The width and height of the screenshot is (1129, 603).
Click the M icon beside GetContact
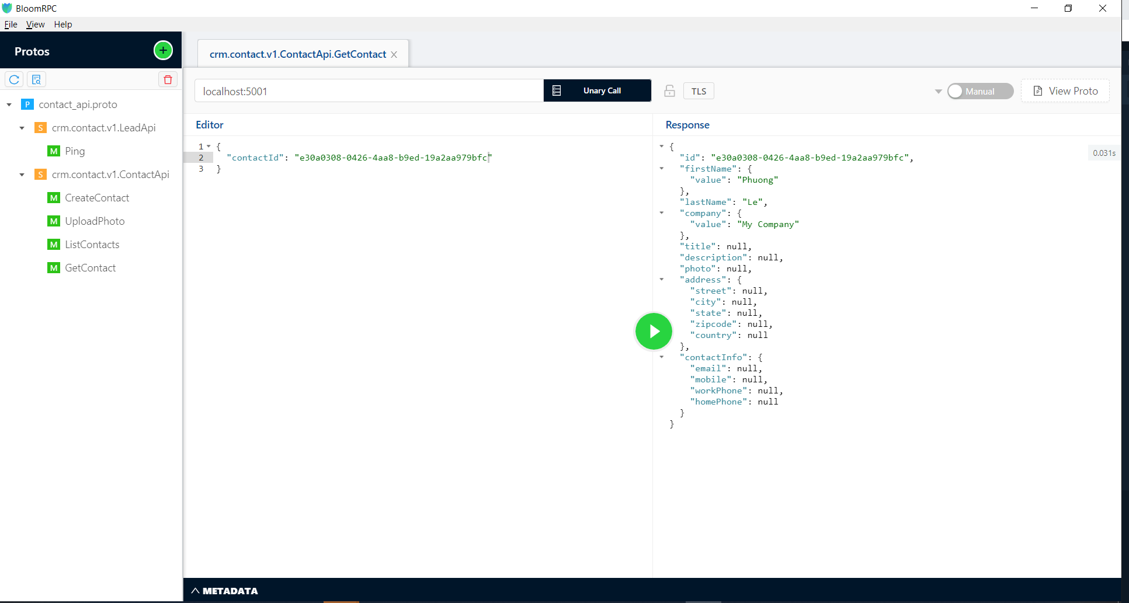[54, 268]
